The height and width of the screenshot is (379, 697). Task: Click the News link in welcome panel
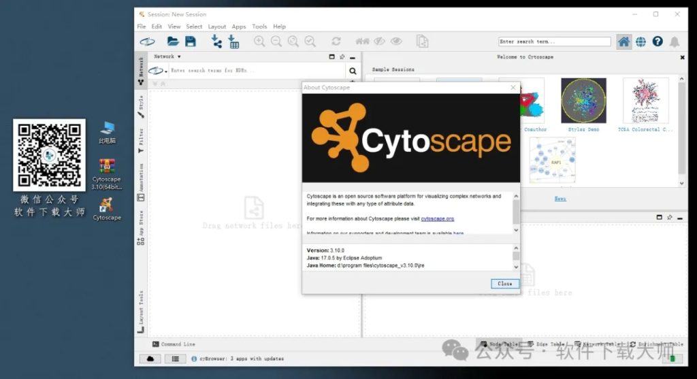560,199
